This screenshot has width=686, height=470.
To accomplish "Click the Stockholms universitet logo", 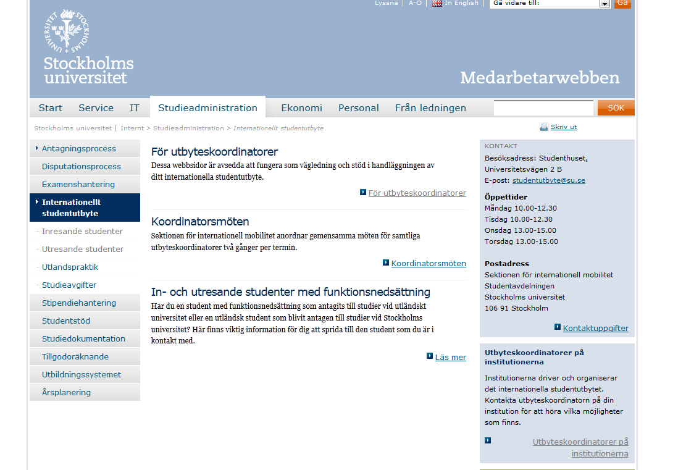I will click(88, 47).
